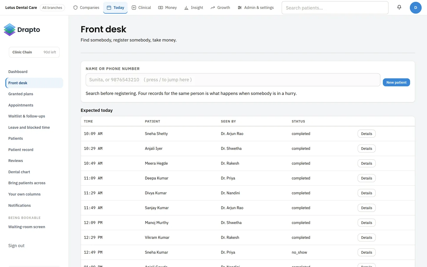Select Front desk in sidebar

click(34, 83)
